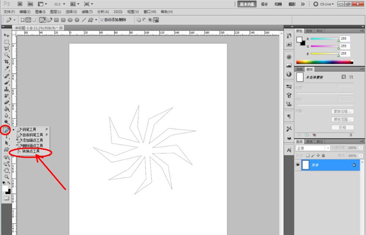Image resolution: width=366 pixels, height=235 pixels.
Task: Hide the 背景 layer with eye icon
Action: click(298, 165)
